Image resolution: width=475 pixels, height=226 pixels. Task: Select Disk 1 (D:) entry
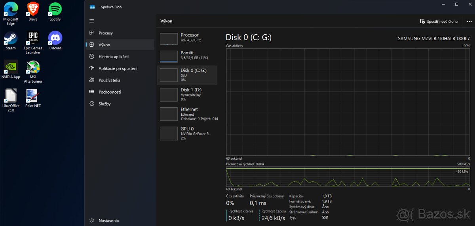click(187, 94)
